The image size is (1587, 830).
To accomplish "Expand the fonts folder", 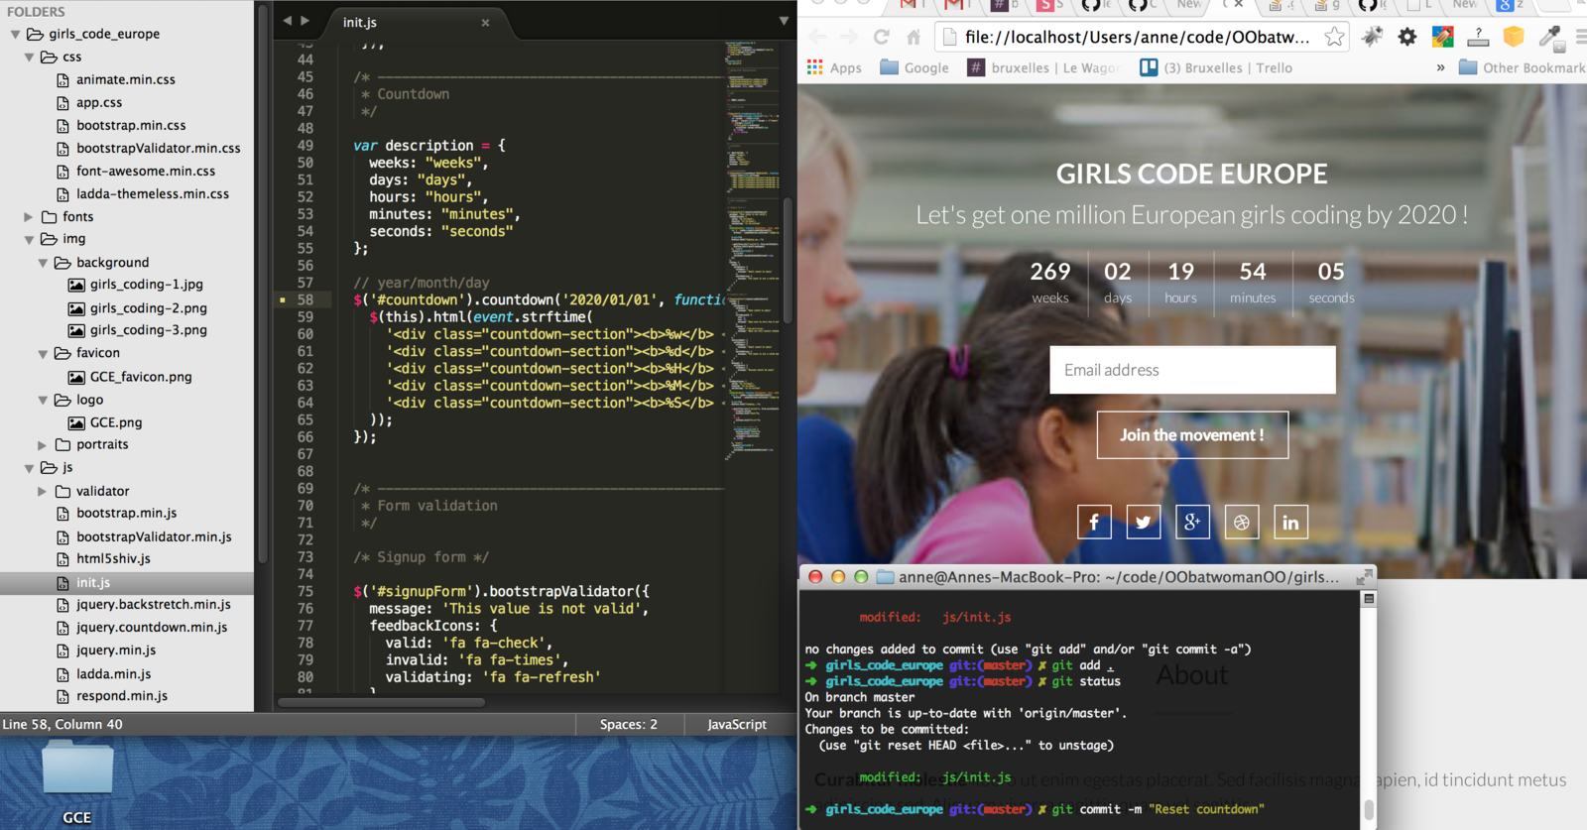I will [x=29, y=217].
